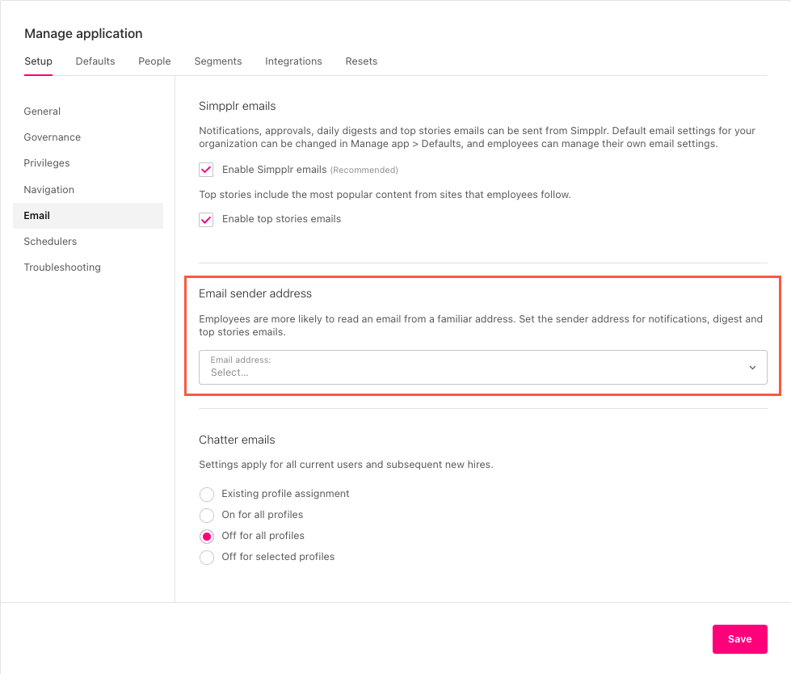Open General settings in the sidebar
Viewport: 791px width, 674px height.
coord(42,111)
